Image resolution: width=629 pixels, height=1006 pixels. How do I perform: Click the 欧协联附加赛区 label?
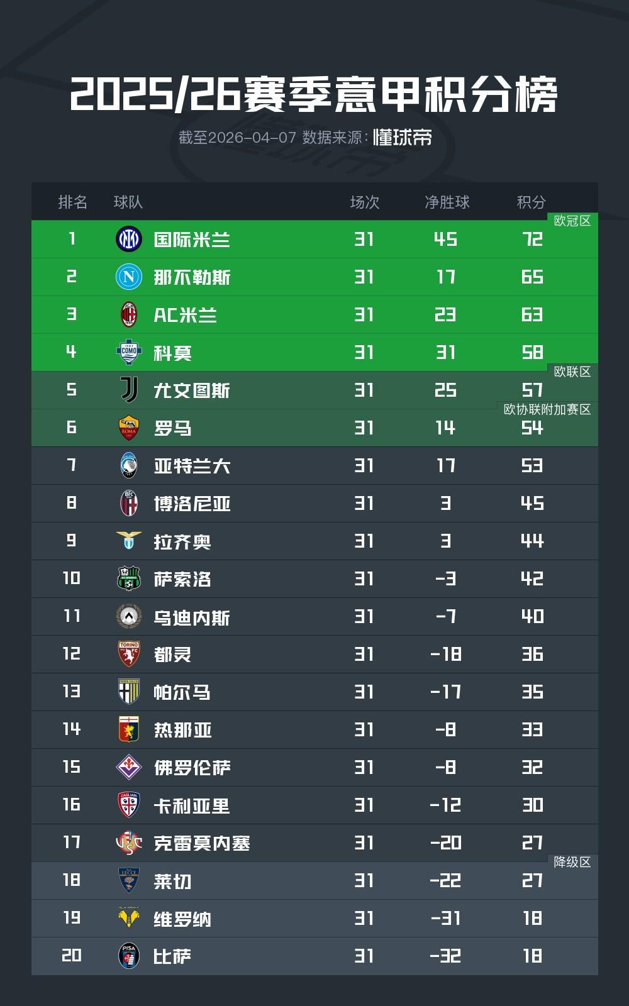click(547, 409)
